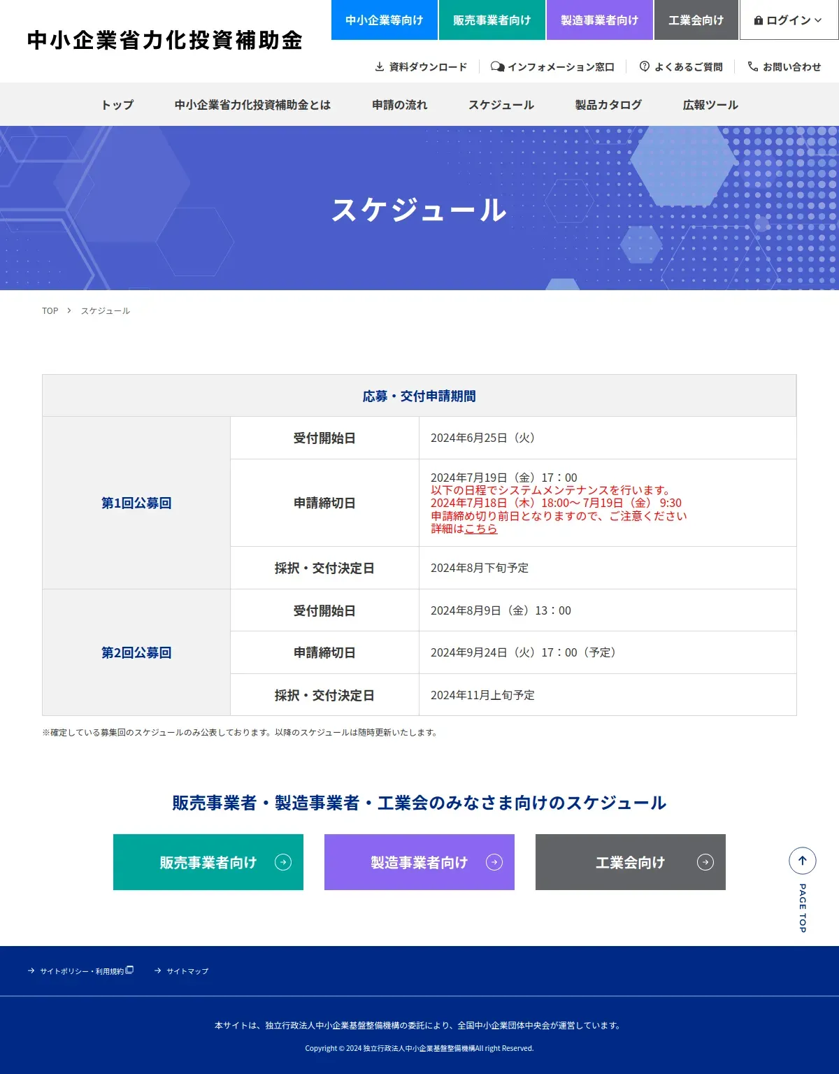Click the heading 販売事業者・製造事業者・工業会のみなさま向けのスケジュール
This screenshot has width=839, height=1074.
[x=419, y=803]
